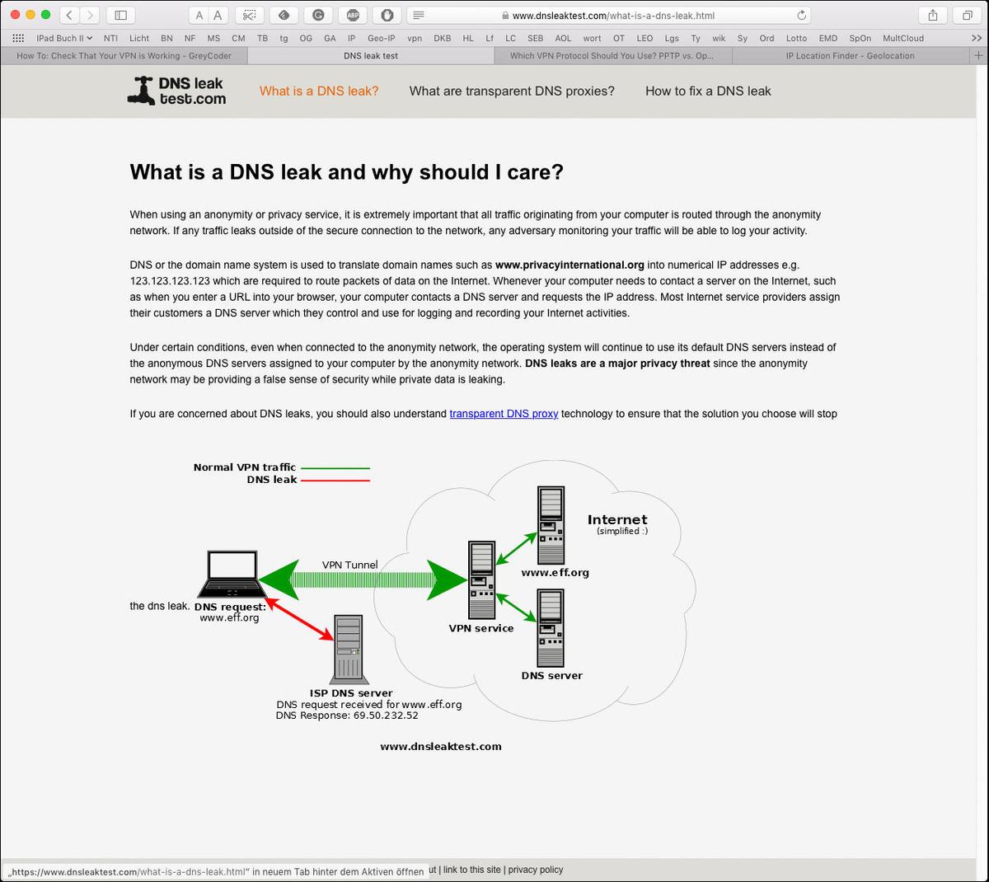Select the DNS leak test tab
989x882 pixels.
pyautogui.click(x=371, y=55)
